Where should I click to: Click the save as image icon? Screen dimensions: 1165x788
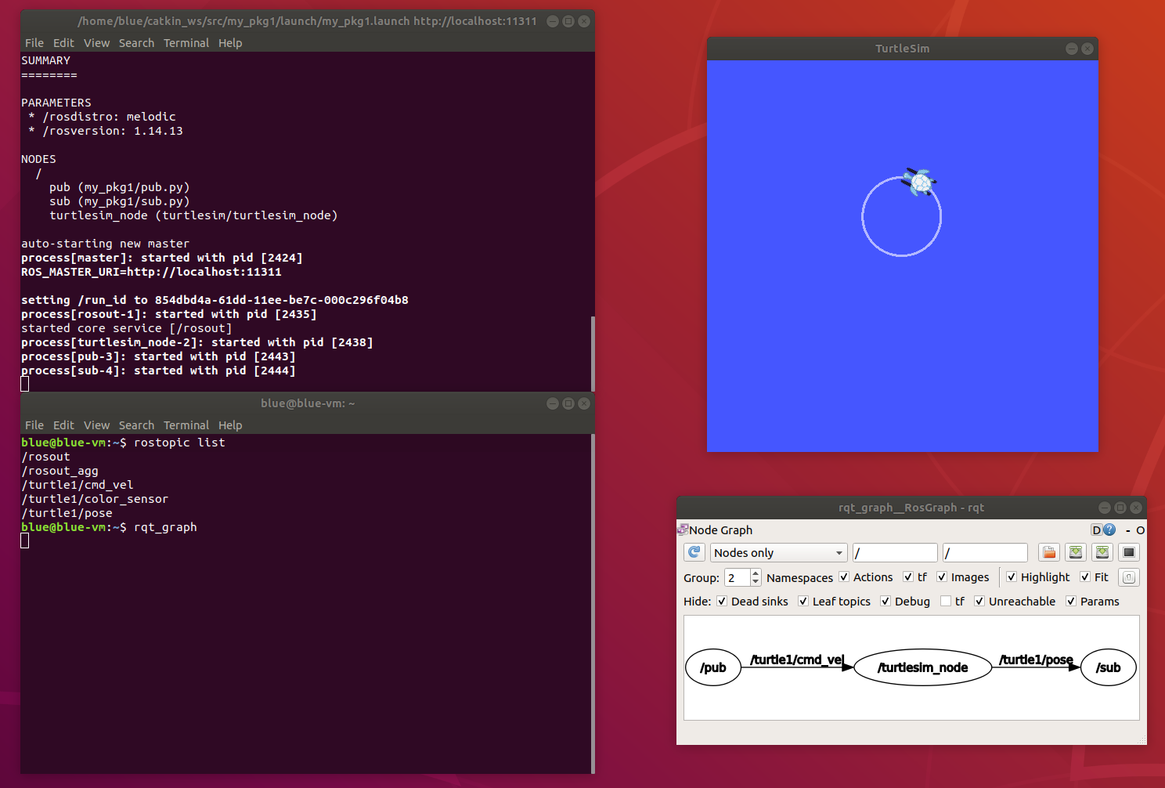coord(1129,552)
